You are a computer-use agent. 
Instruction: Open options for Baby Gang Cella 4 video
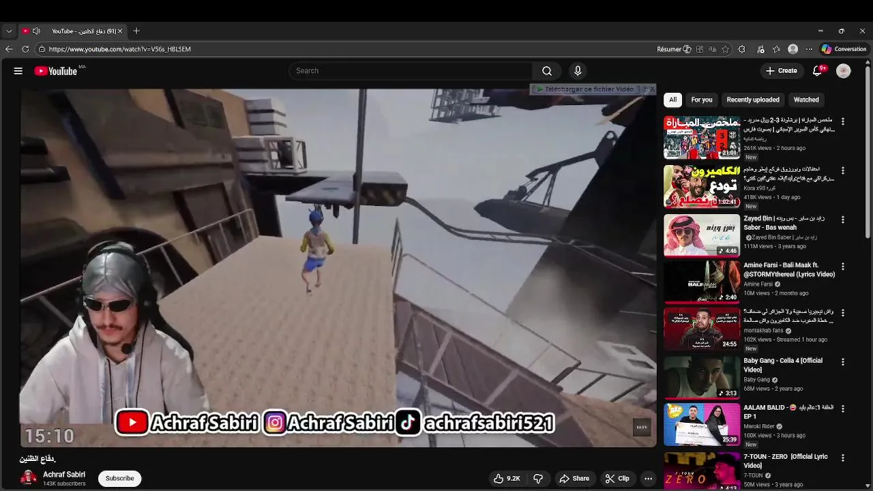[x=843, y=362]
